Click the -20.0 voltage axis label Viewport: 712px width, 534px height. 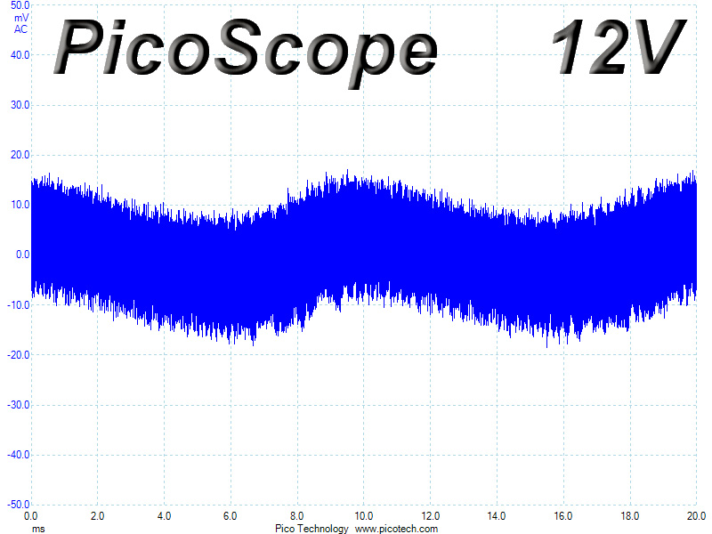[x=18, y=354]
